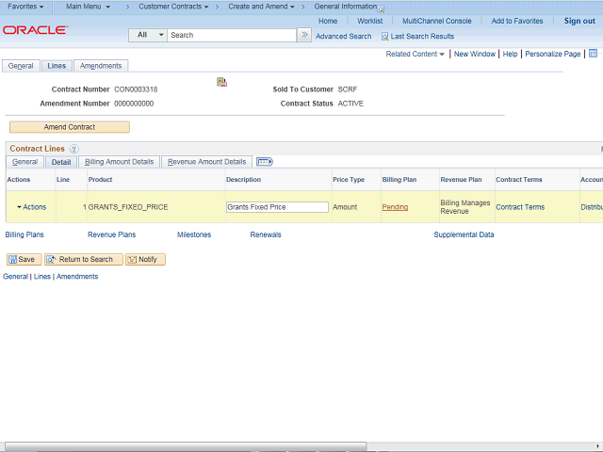This screenshot has height=452, width=603.
Task: Click the Contract Lines help question mark icon
Action: [73, 149]
